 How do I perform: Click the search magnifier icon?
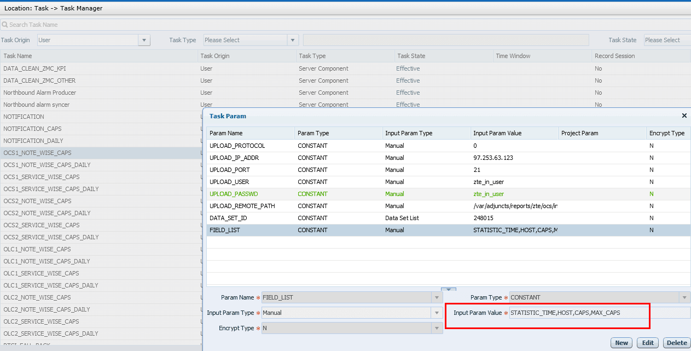(5, 25)
